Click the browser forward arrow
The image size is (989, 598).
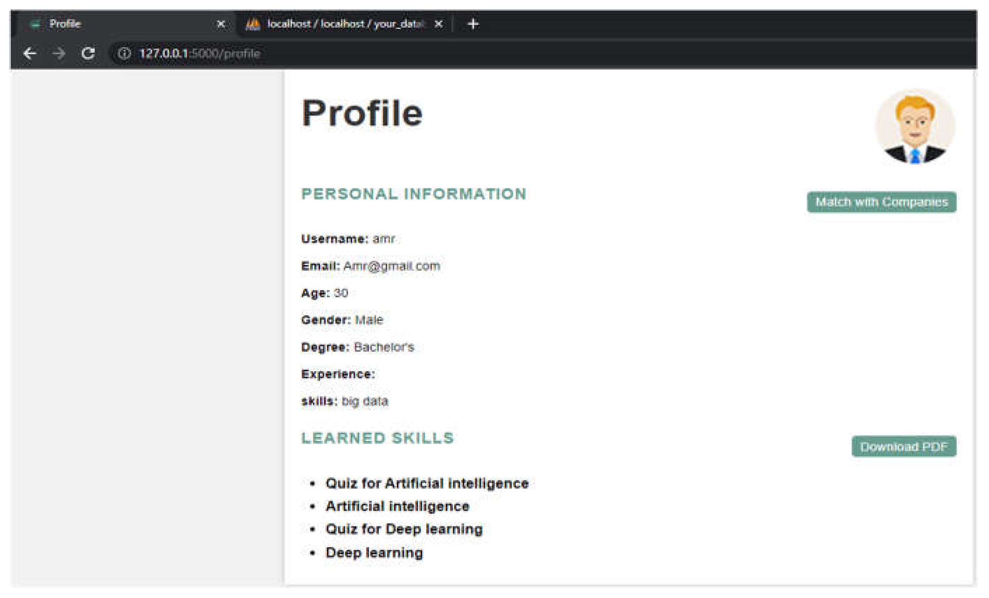click(59, 53)
